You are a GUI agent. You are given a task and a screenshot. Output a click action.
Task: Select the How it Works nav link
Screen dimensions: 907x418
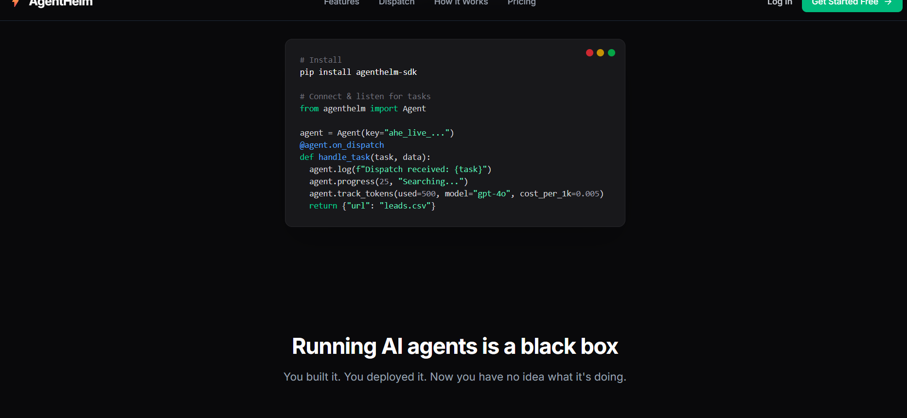(x=461, y=2)
